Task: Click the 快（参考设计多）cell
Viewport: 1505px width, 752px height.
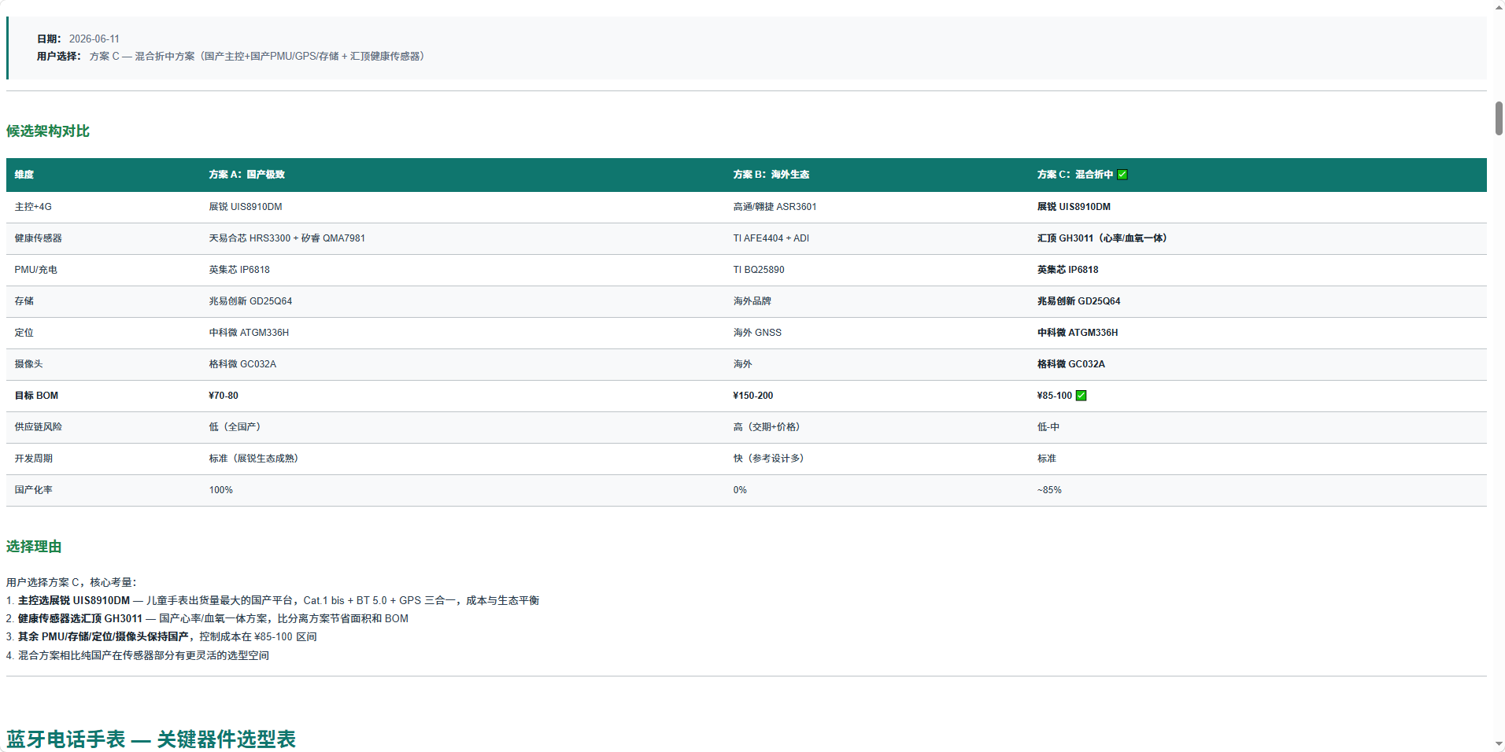Action: [x=769, y=459]
